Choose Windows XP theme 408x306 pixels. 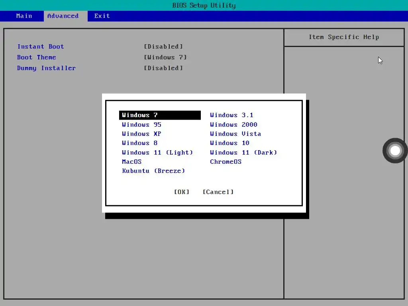click(x=141, y=134)
